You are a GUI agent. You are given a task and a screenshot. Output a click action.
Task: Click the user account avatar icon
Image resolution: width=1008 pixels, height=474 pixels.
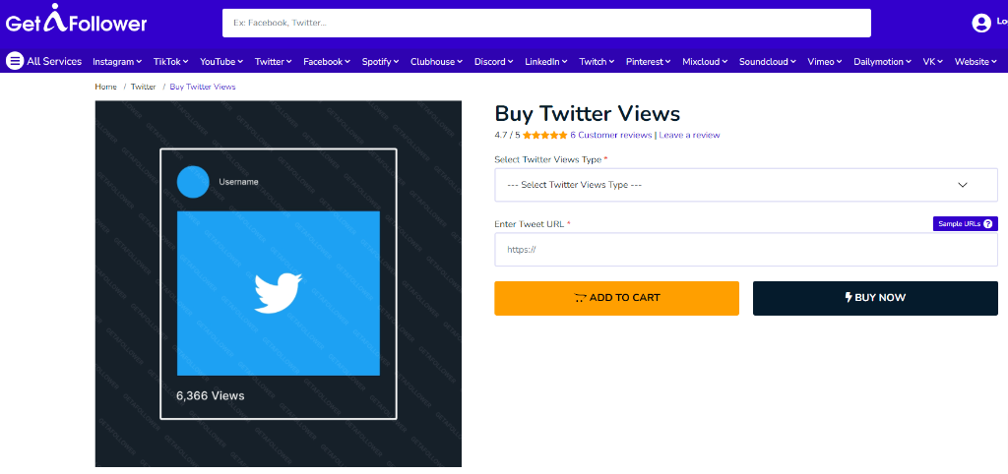tap(981, 24)
